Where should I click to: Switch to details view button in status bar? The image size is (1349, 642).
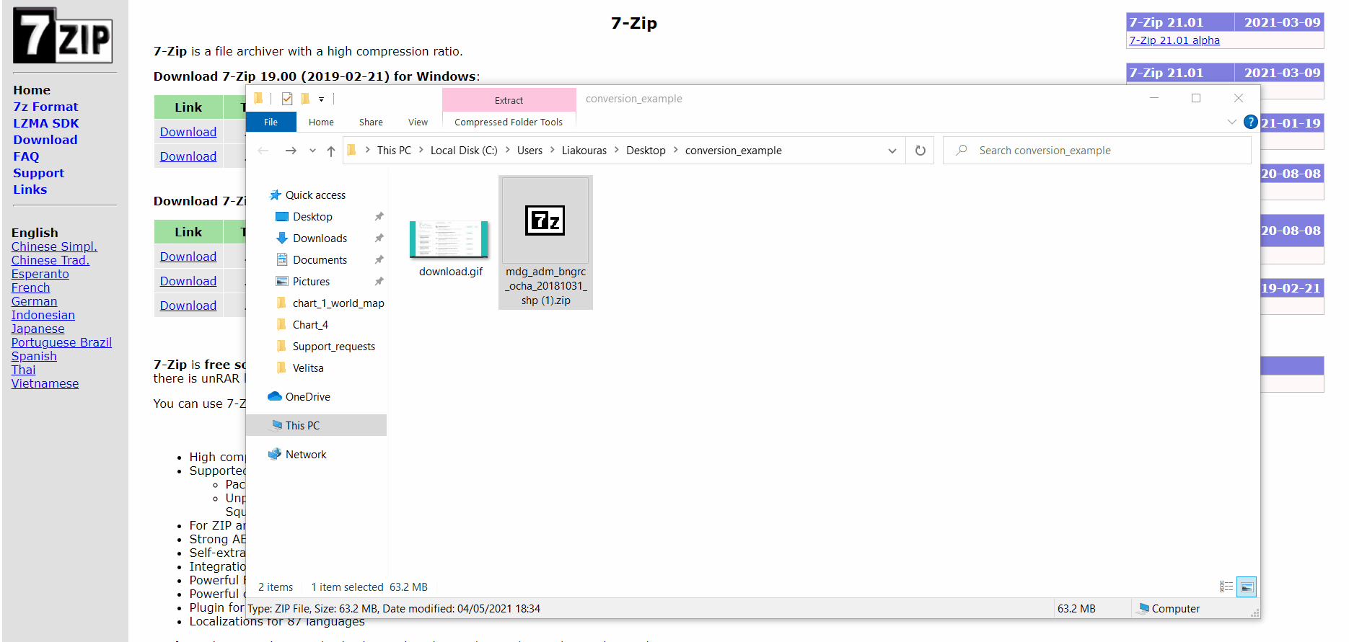(1226, 587)
